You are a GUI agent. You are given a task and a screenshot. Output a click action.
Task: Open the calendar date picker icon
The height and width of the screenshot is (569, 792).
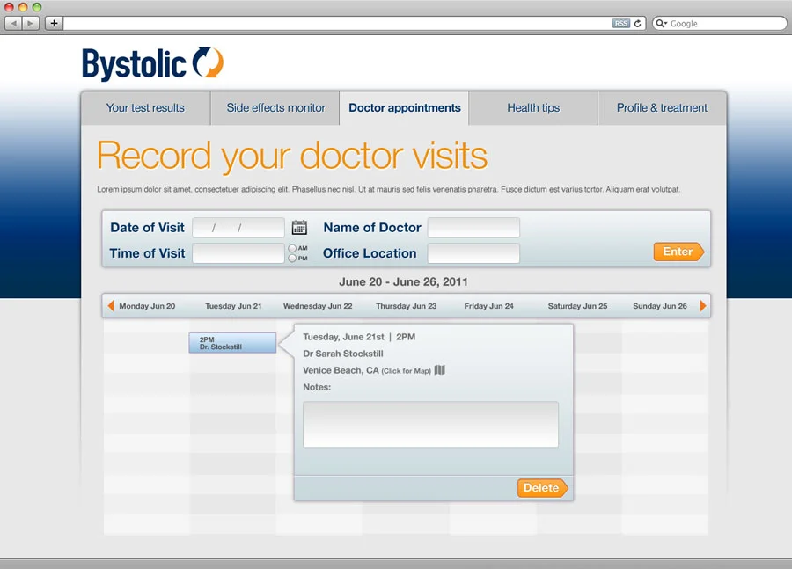299,228
